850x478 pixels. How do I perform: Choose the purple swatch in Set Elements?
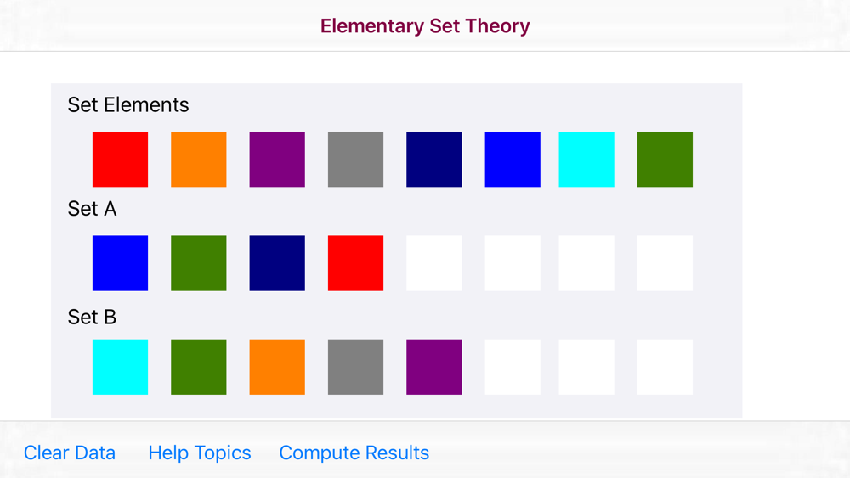coord(277,160)
